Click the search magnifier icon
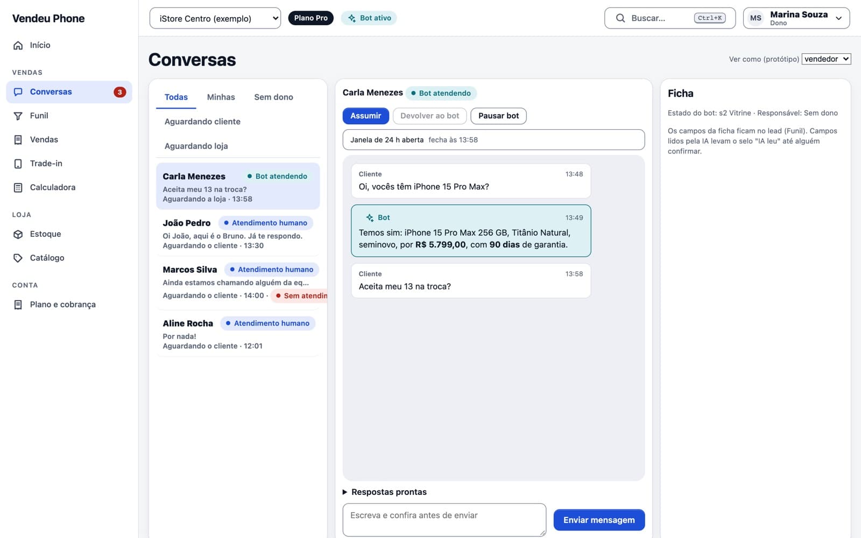Image resolution: width=861 pixels, height=538 pixels. coord(620,18)
